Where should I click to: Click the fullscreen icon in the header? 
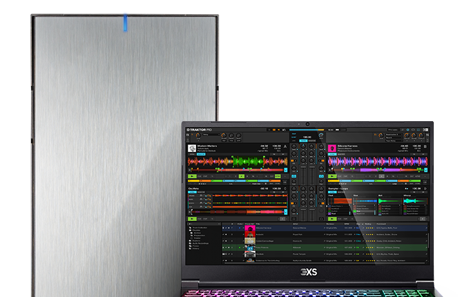pyautogui.click(x=418, y=130)
